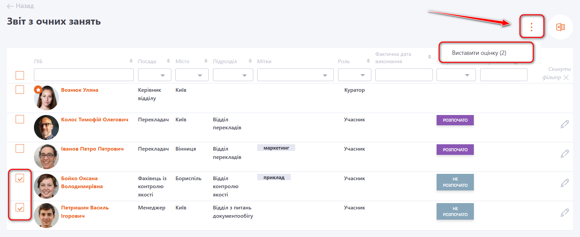The height and width of the screenshot is (237, 580).
Task: Choose Виставити оцінку (2) menu item
Action: click(x=479, y=53)
